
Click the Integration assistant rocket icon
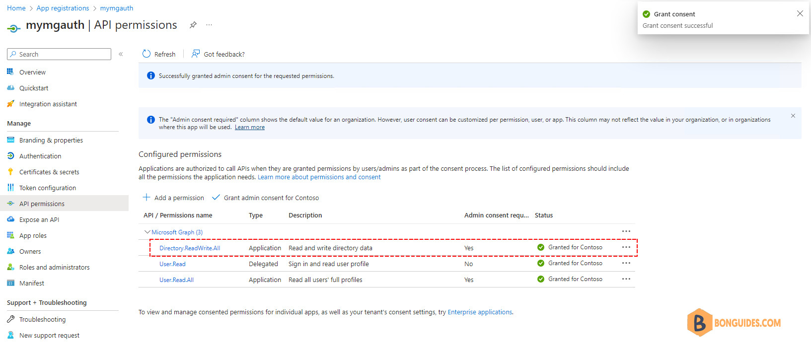[10, 104]
